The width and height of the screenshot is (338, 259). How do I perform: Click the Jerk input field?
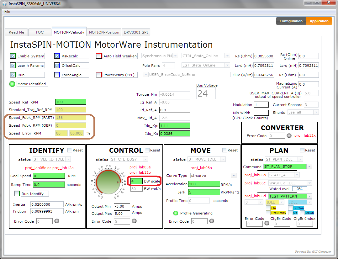click(204, 192)
